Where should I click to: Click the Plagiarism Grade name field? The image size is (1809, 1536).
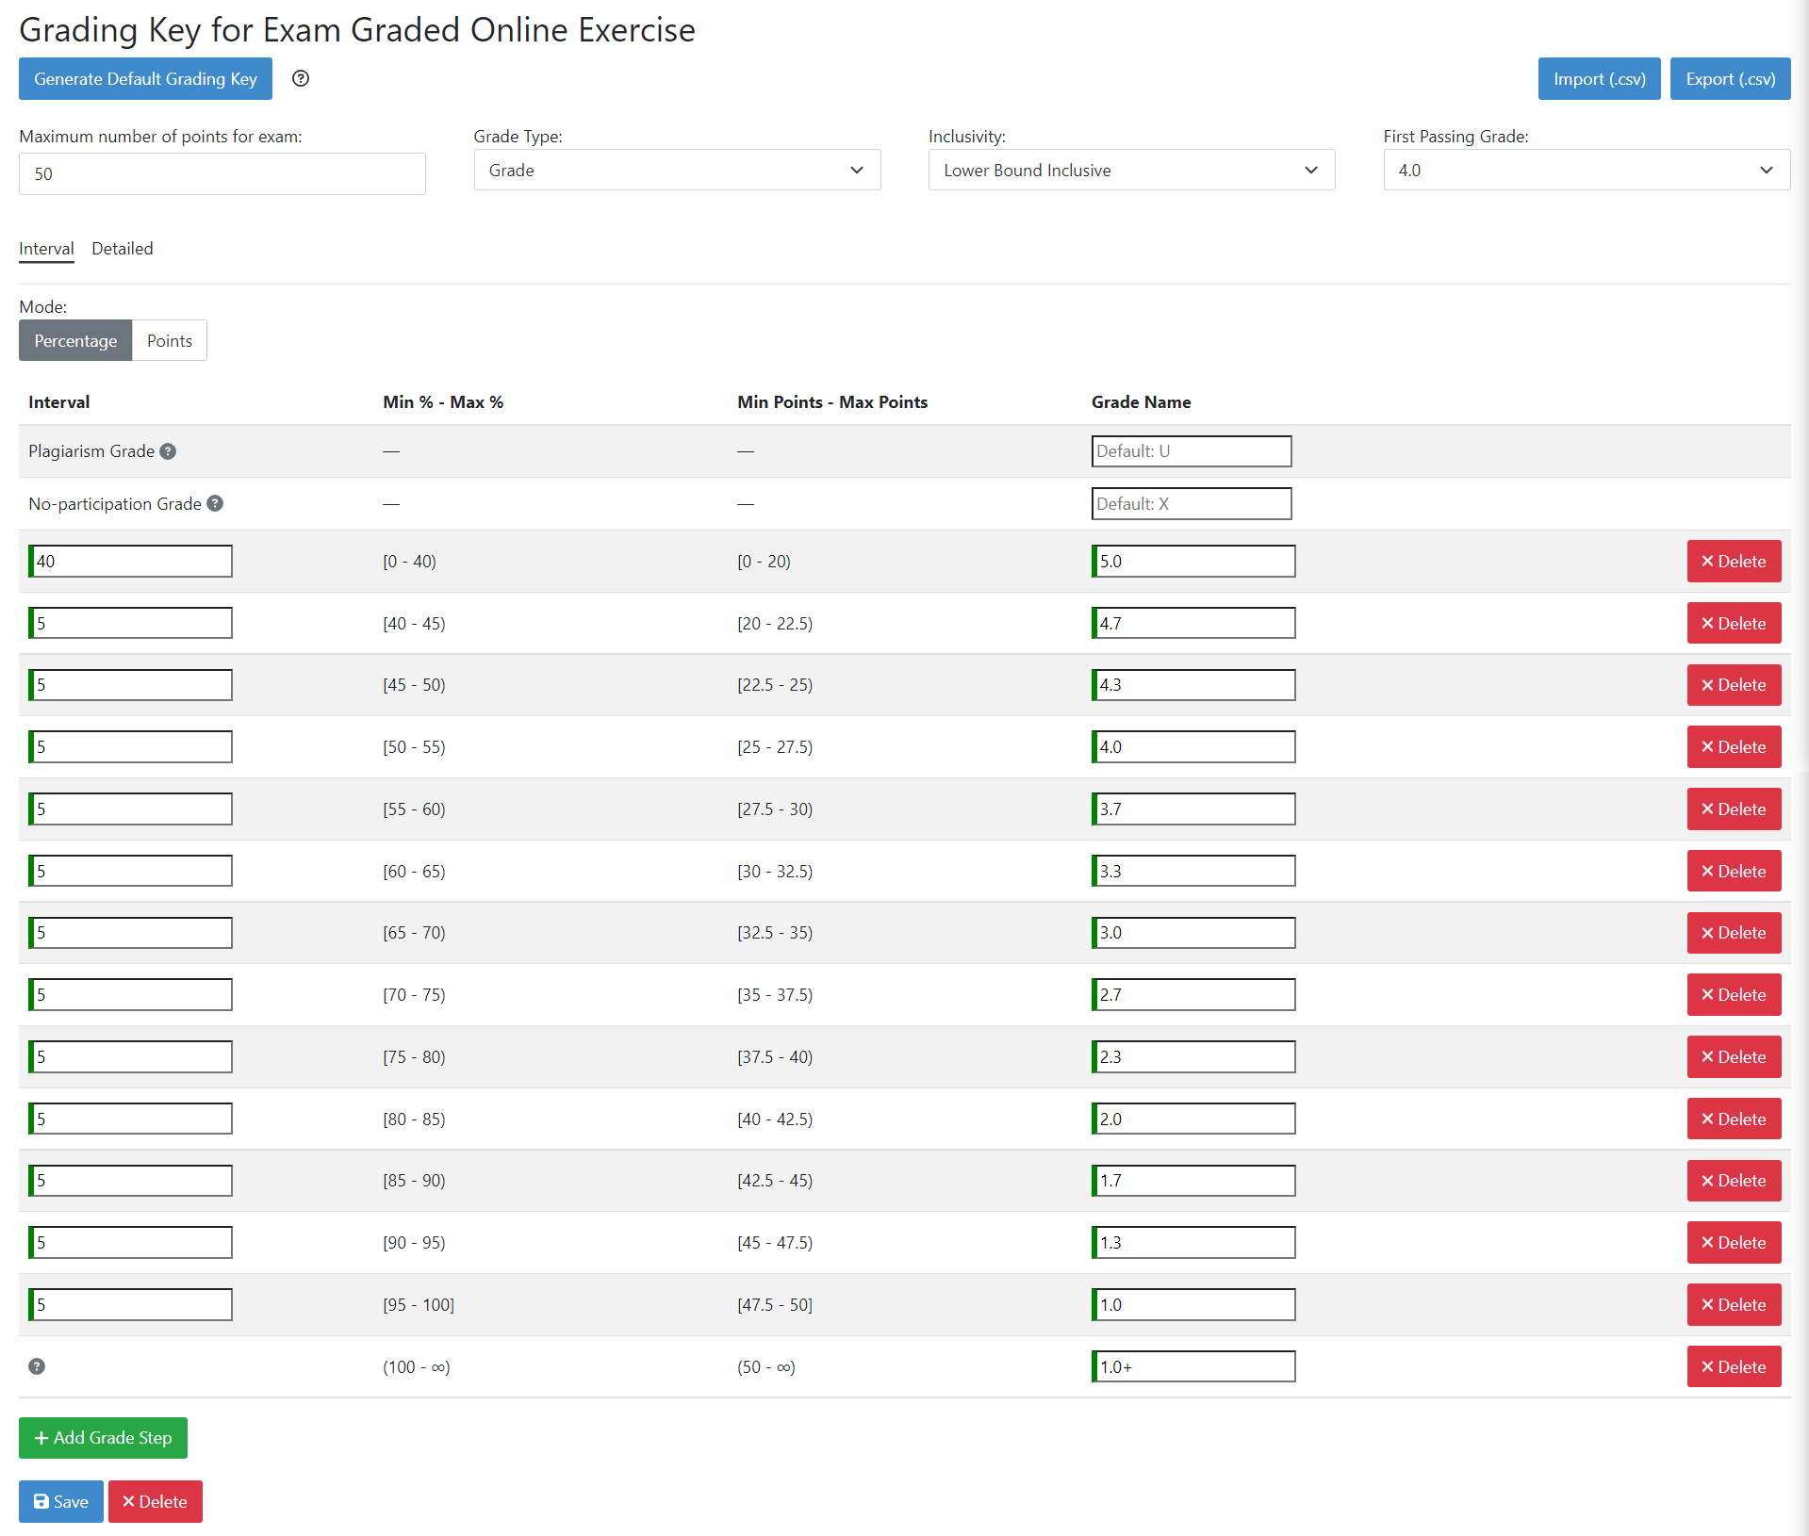[x=1191, y=451]
